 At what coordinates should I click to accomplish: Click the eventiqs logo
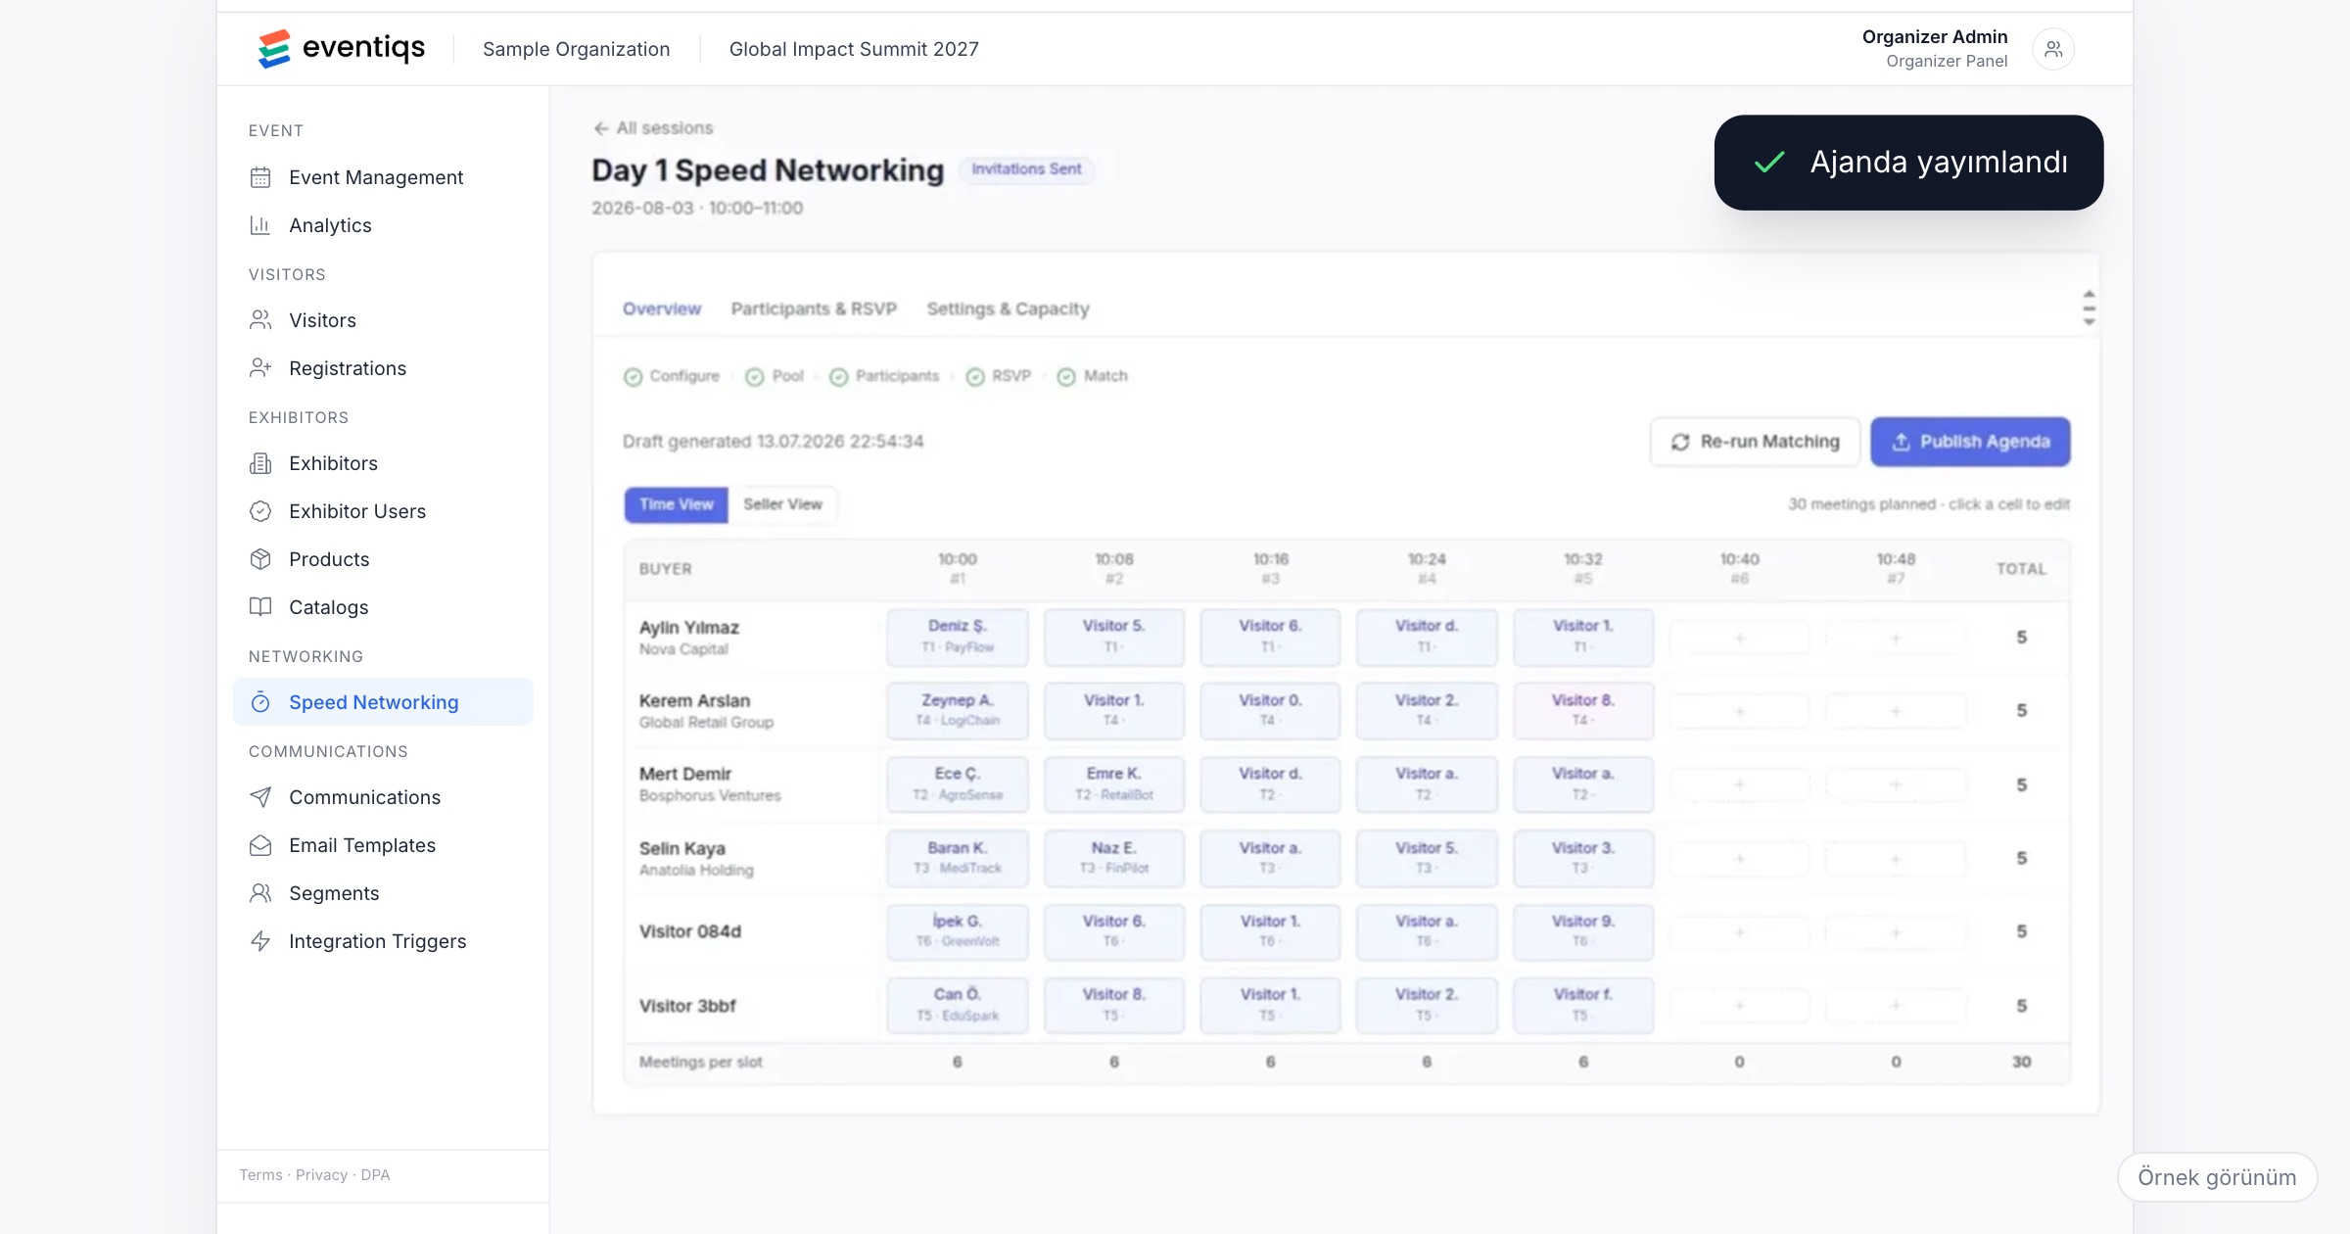tap(341, 48)
